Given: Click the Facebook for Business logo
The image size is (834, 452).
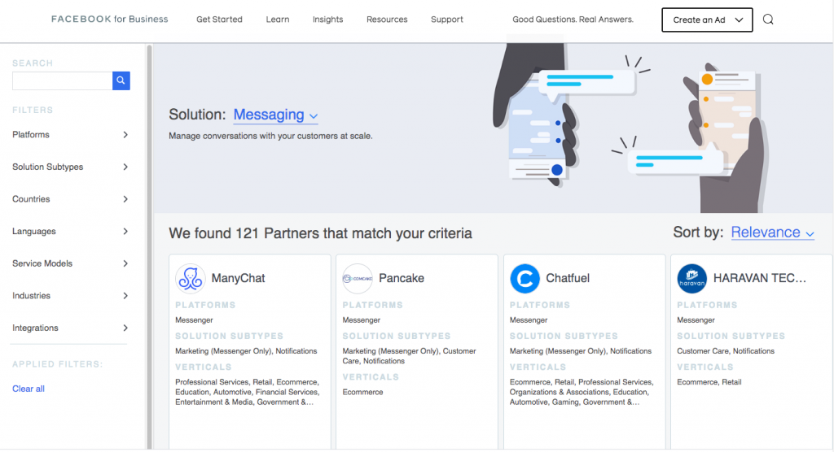Looking at the screenshot, I should (x=110, y=20).
